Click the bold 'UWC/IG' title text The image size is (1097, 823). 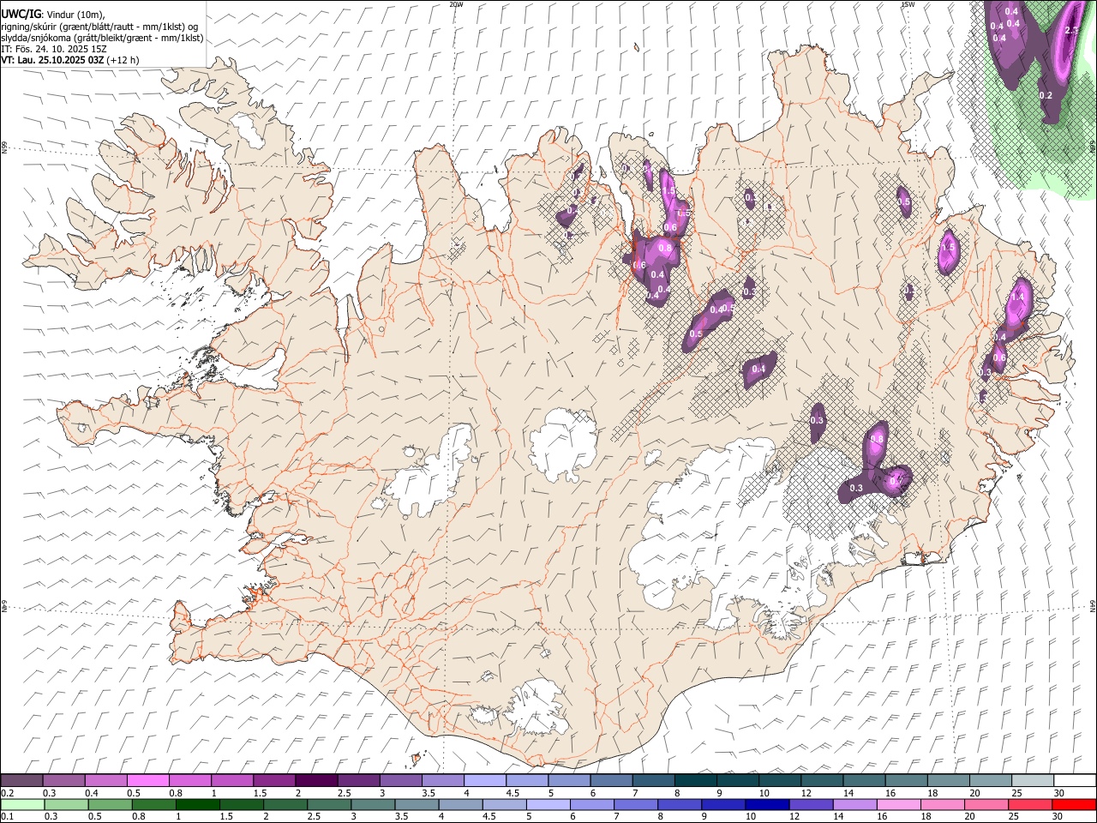[x=21, y=15]
